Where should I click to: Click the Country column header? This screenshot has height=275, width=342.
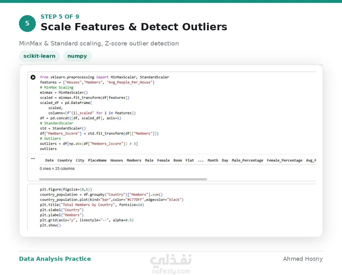coord(65,160)
